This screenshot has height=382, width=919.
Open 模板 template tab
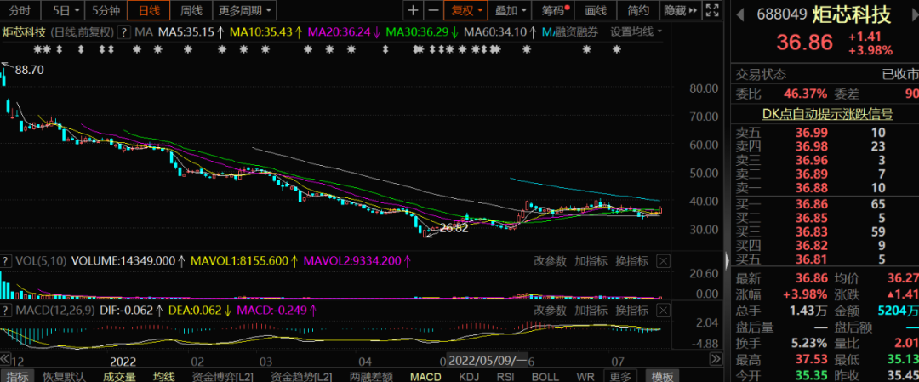[x=662, y=376]
